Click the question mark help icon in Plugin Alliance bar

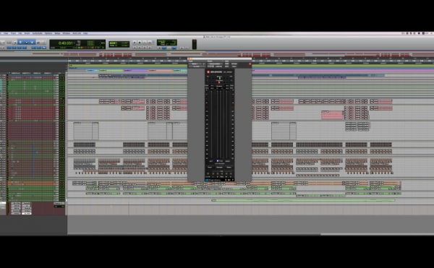(232, 180)
